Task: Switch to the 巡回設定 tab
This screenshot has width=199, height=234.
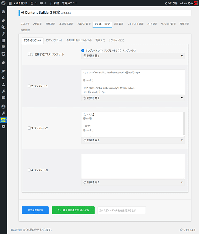Action: pyautogui.click(x=119, y=24)
